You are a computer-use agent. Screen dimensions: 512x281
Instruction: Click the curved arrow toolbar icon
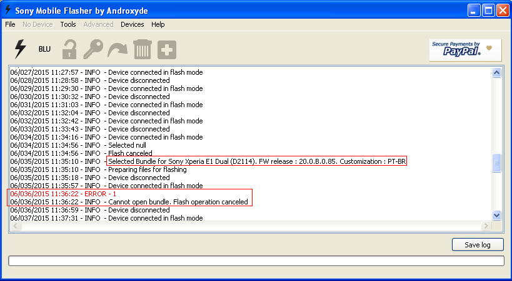[x=118, y=50]
